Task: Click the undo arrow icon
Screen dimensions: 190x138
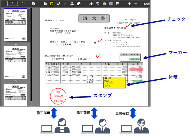Action: coord(98,4)
